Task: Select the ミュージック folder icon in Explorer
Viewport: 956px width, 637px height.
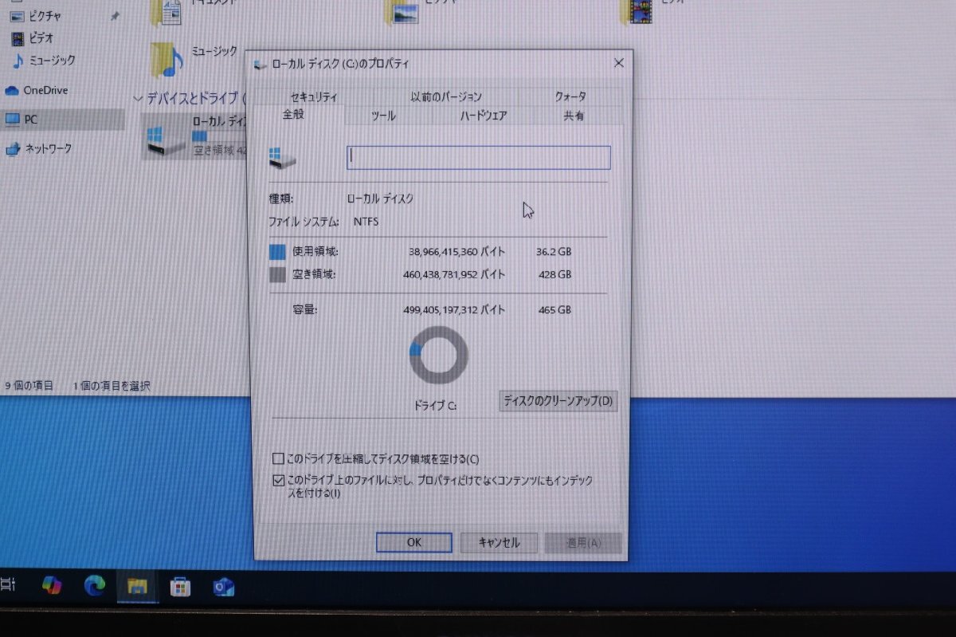Action: 167,59
